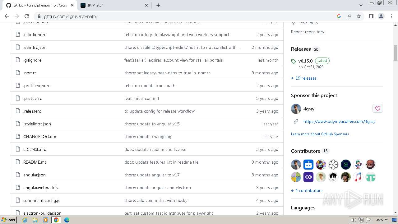Click the Google icon in the address bar
Viewport: 398px width, 224px height.
[339, 16]
